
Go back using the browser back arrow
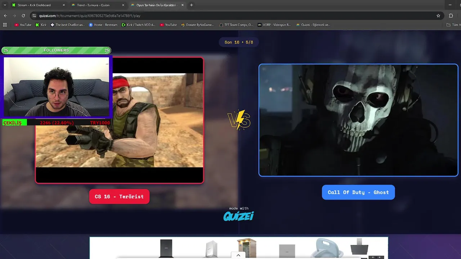point(5,15)
